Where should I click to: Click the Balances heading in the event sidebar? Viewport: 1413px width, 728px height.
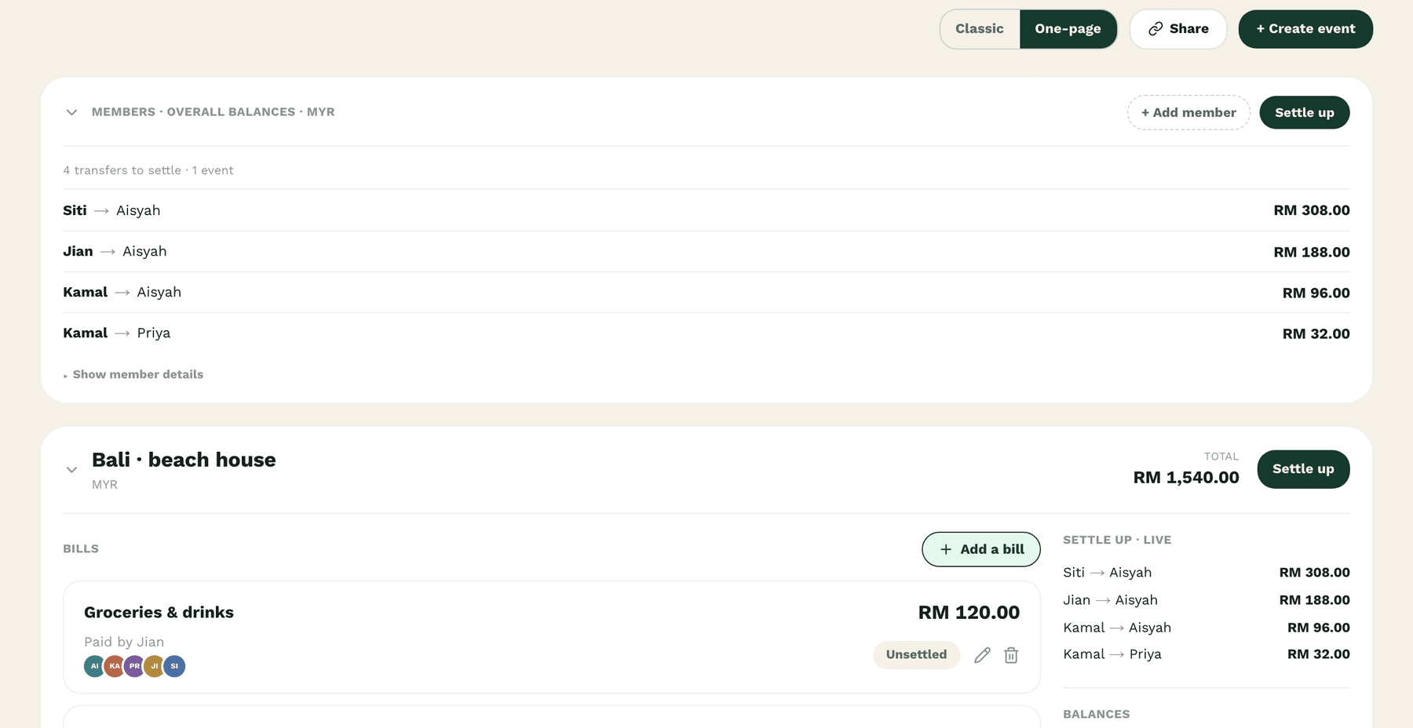coord(1097,714)
